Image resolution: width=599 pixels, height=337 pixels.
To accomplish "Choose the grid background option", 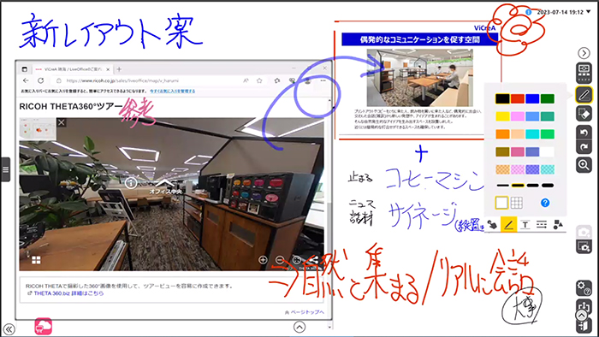I will tap(517, 203).
